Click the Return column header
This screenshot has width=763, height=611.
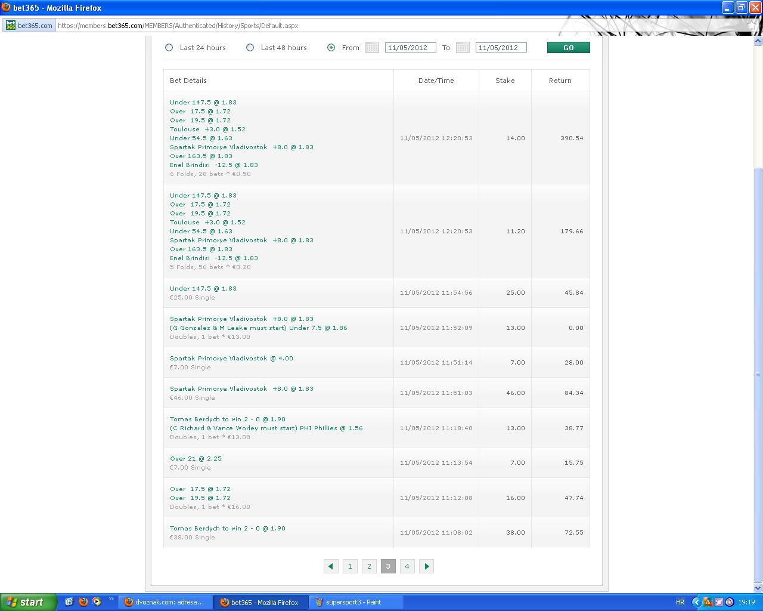[x=560, y=81]
